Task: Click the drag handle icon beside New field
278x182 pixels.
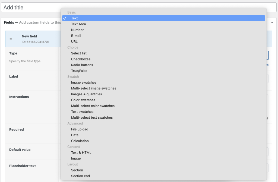Action: pos(11,39)
